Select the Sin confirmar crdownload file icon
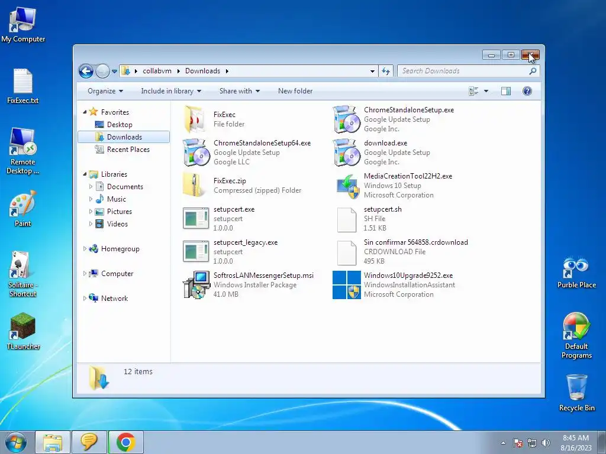This screenshot has width=606, height=454. click(347, 252)
